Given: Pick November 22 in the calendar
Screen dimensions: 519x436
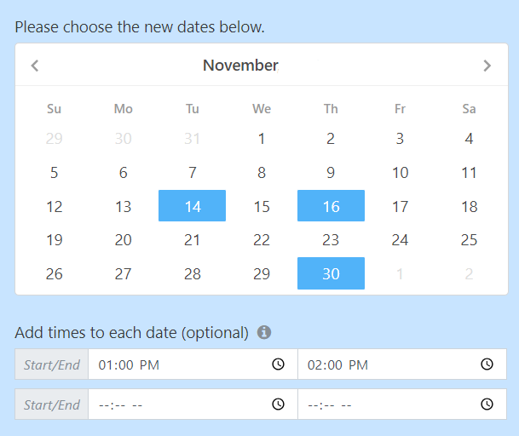Looking at the screenshot, I should [262, 239].
